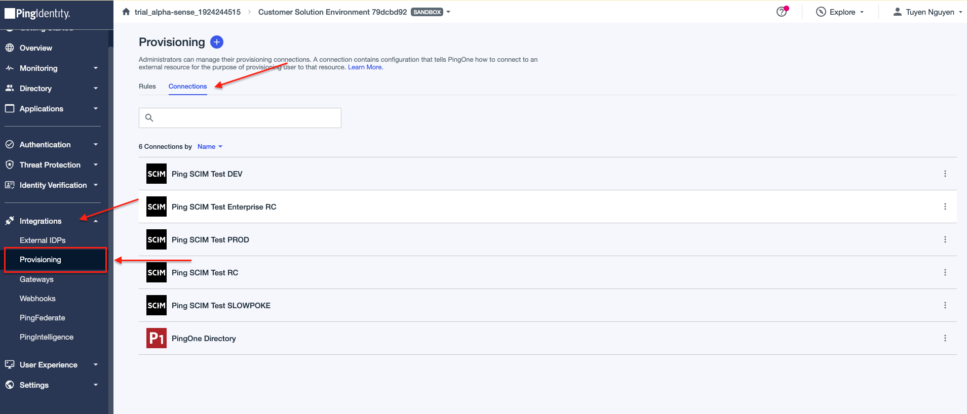Click the Explore compass icon
Viewport: 967px width, 414px height.
click(821, 12)
